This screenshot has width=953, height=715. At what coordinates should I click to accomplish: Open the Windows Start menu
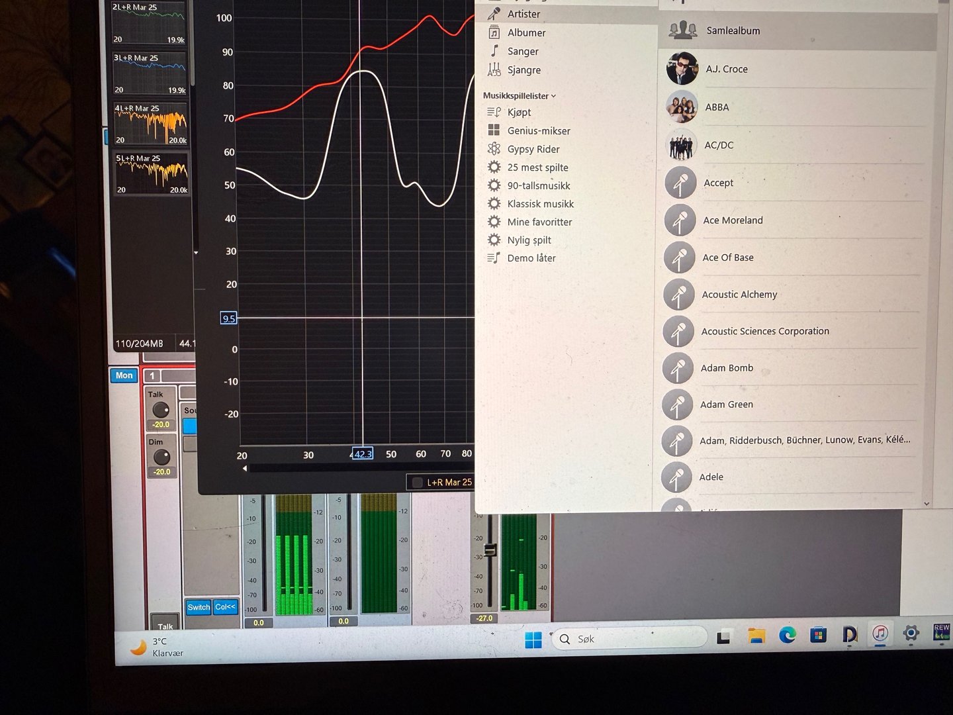[533, 640]
